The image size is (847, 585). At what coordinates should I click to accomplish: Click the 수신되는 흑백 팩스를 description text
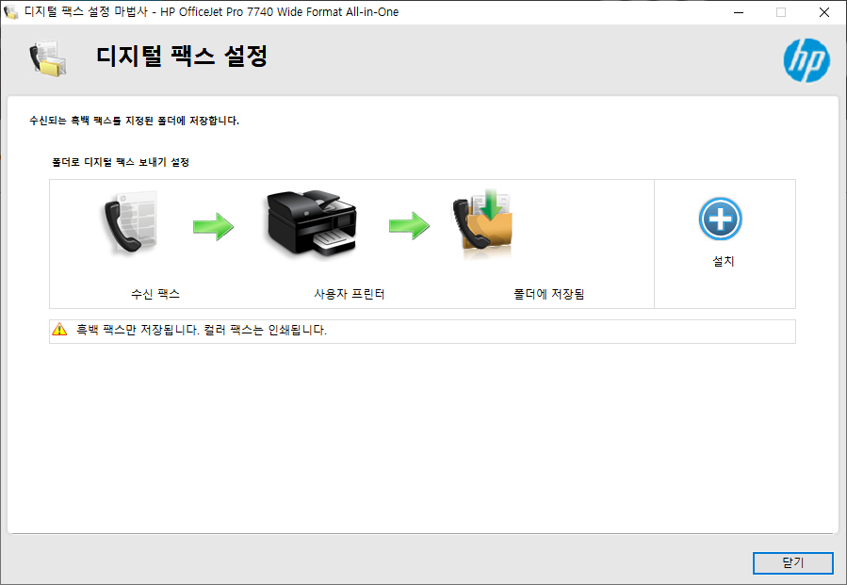(134, 121)
